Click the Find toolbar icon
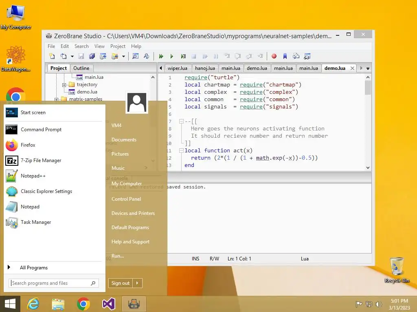This screenshot has height=312, width=417. point(135,56)
